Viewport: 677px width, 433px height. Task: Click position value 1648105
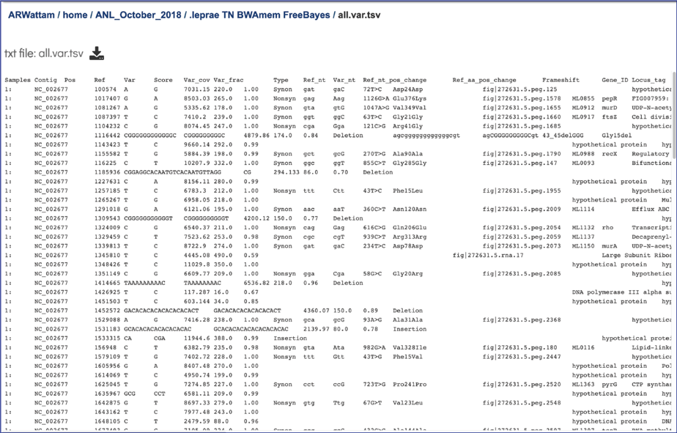107,421
